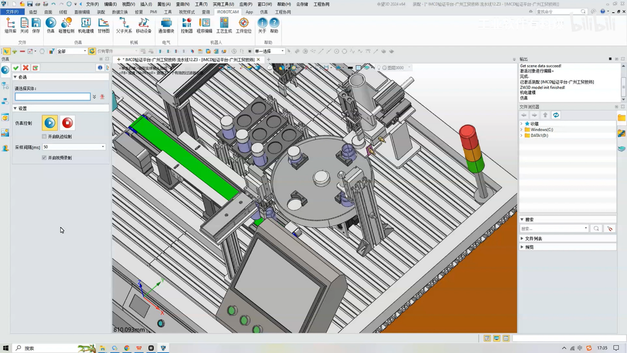Open the 采样间隔 sampling interval dropdown
627x353 pixels.
coord(103,147)
